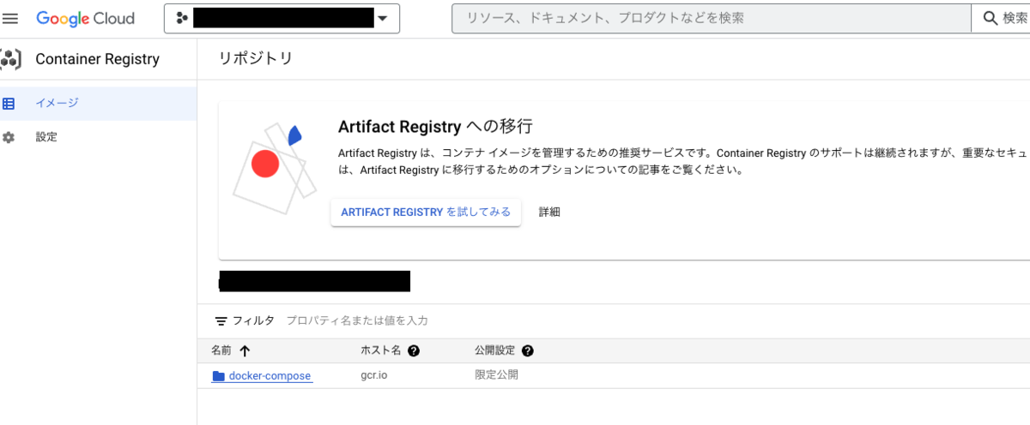Click the リポジトリ page heading

click(256, 58)
